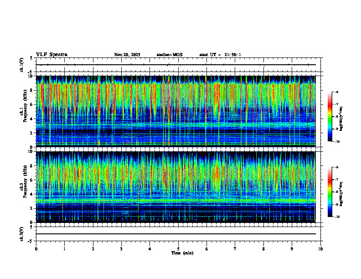Click the "Time (min)" x-axis label

click(x=182, y=253)
